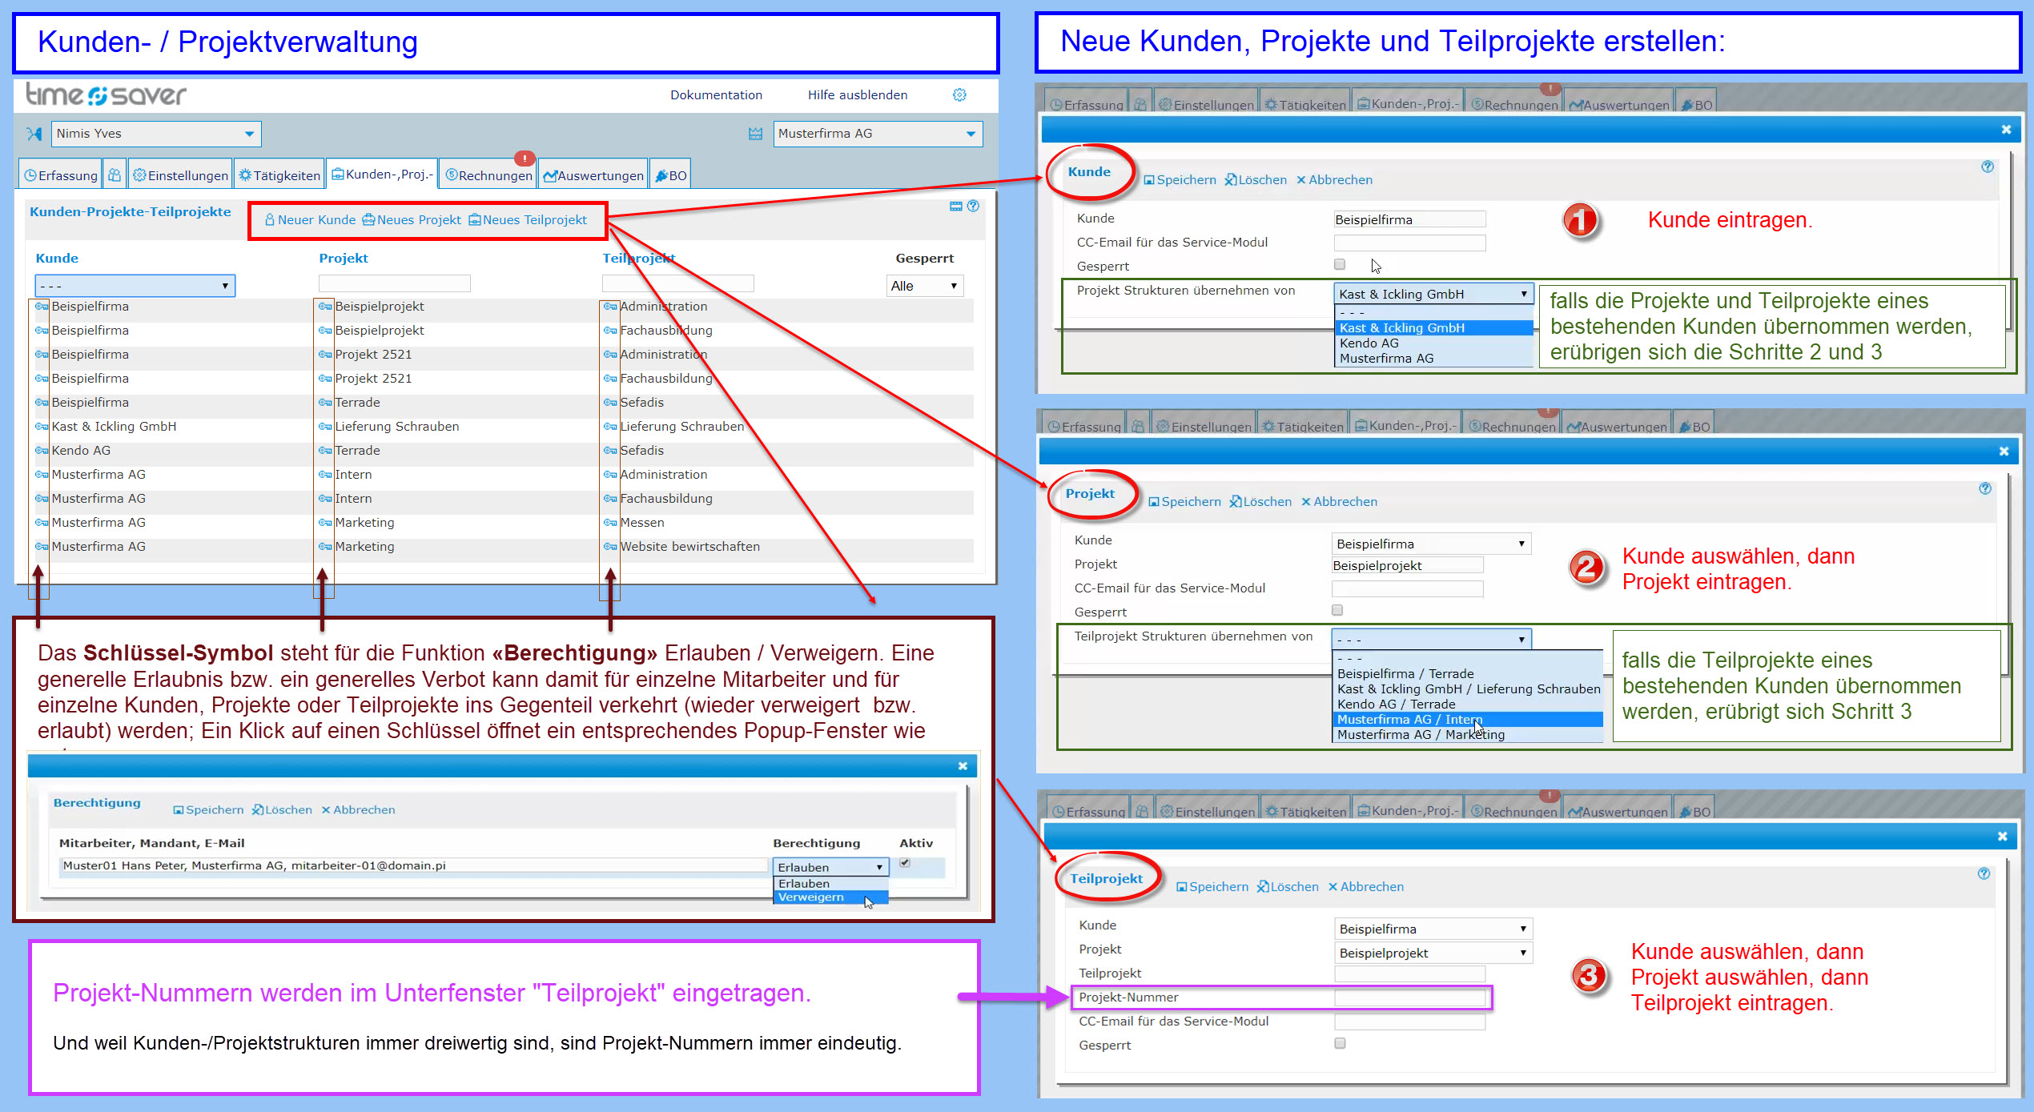
Task: Click Speichern in the Berechtigung popup
Action: pyautogui.click(x=208, y=810)
